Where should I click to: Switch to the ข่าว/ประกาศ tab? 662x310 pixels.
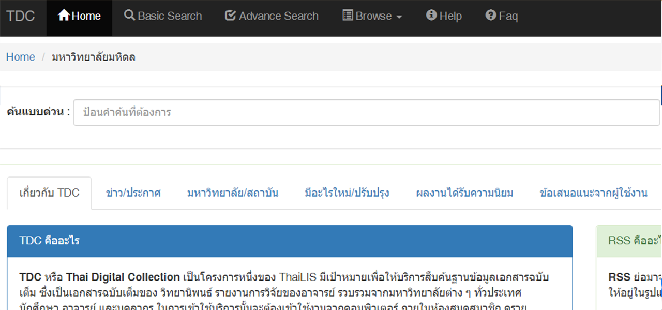pos(133,193)
